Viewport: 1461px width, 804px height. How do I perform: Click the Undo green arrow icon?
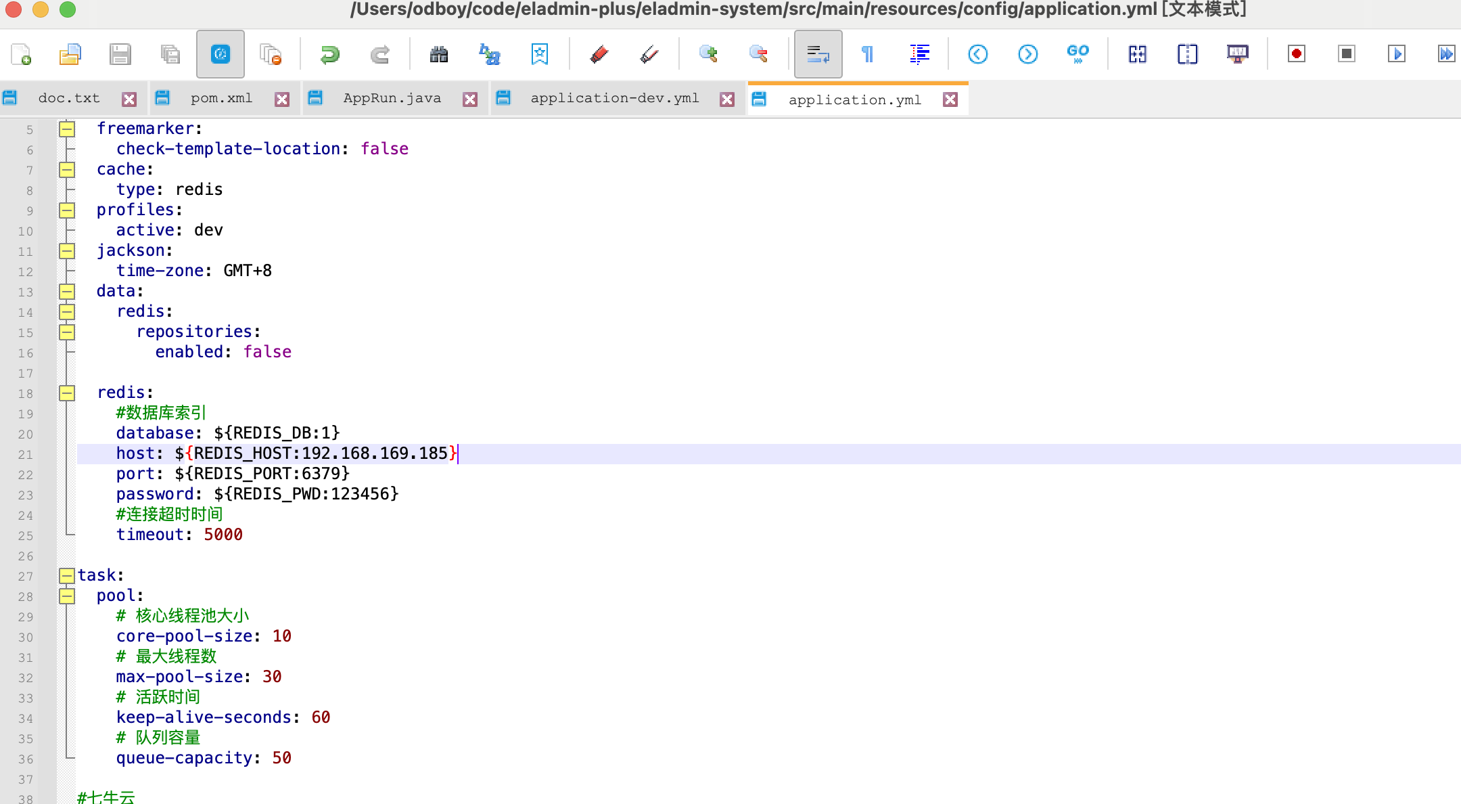tap(330, 54)
